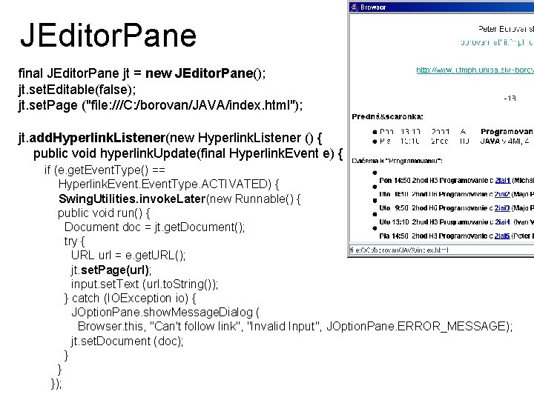Click the input.setText (url.toString()); line
This screenshot has width=534, height=400.
click(x=145, y=284)
